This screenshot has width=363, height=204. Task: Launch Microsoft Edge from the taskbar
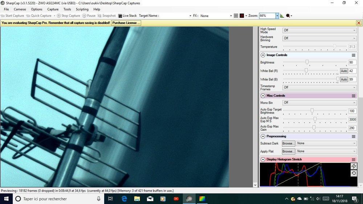124,199
